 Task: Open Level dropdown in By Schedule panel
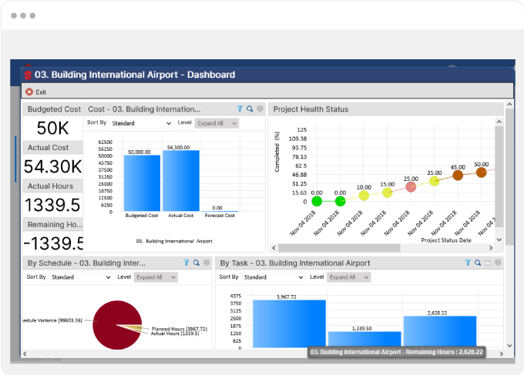[156, 277]
